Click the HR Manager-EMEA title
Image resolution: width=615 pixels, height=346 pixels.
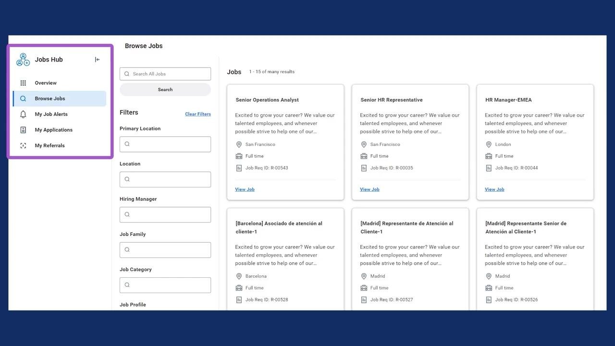[x=508, y=100]
